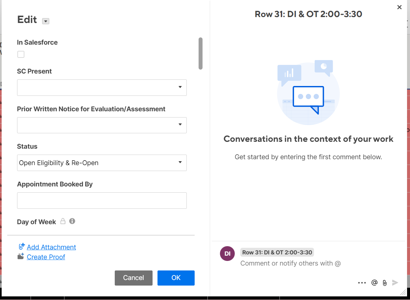The height and width of the screenshot is (300, 410).
Task: Follow the Create Proof link
Action: click(46, 257)
